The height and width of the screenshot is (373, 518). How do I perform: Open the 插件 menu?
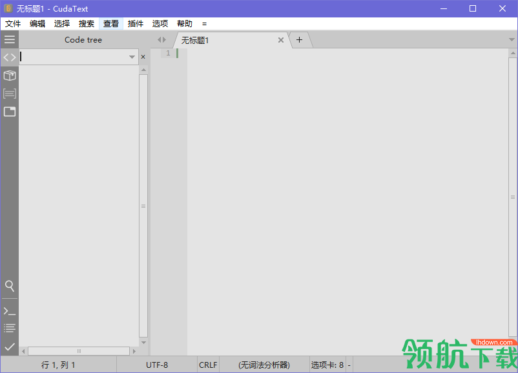pyautogui.click(x=136, y=24)
